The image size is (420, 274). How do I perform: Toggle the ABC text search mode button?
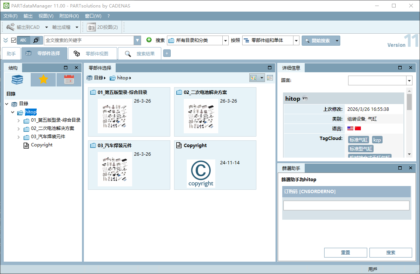point(23,40)
